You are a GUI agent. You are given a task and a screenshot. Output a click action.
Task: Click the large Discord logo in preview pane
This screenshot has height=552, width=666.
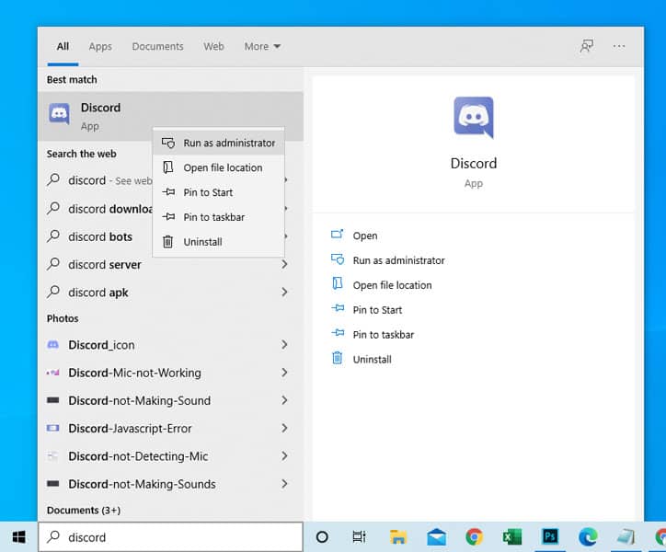tap(474, 117)
